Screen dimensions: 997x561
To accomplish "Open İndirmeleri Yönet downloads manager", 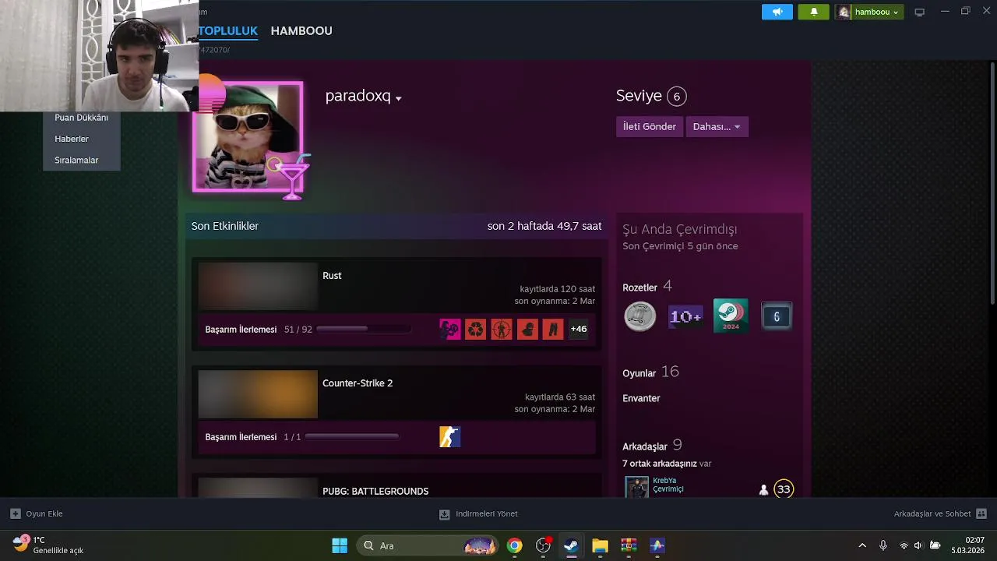I will click(x=478, y=513).
